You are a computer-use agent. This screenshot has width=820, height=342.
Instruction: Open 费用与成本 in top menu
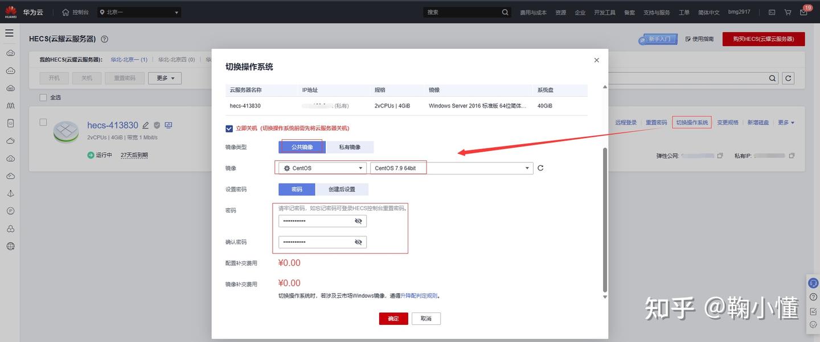click(x=533, y=12)
